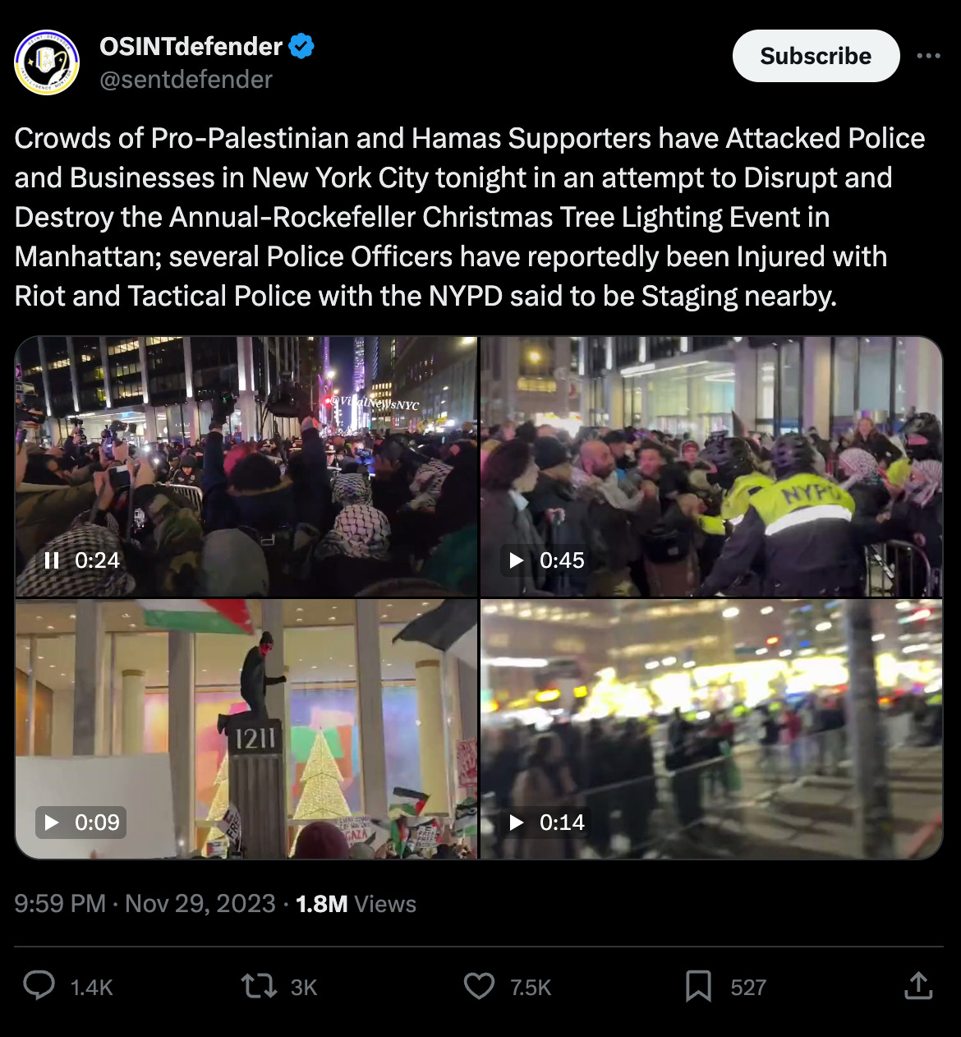
Task: Play the 0:45 NYPD video
Action: pyautogui.click(x=517, y=560)
